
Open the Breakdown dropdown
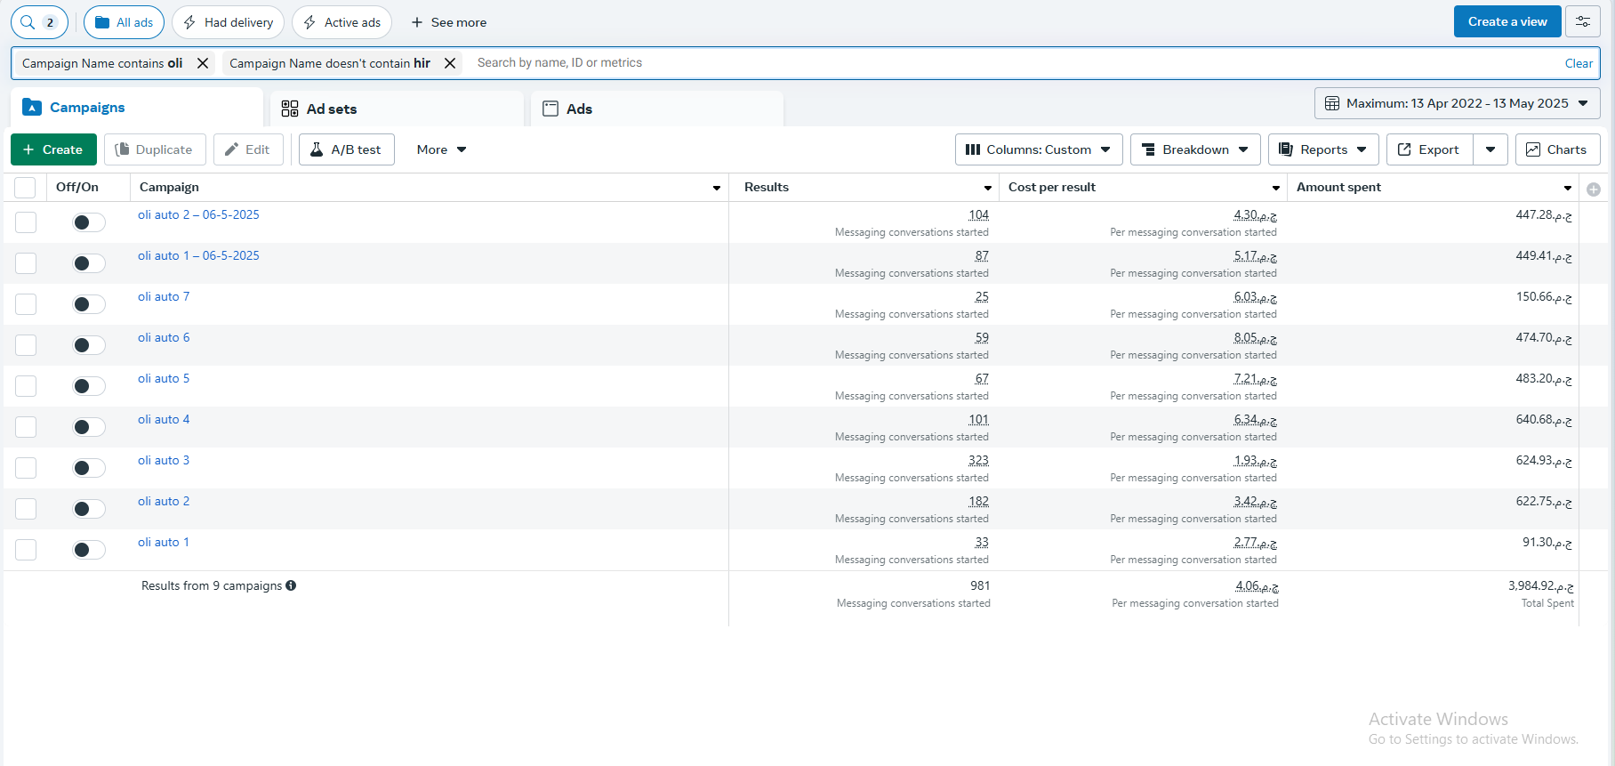[x=1195, y=149]
